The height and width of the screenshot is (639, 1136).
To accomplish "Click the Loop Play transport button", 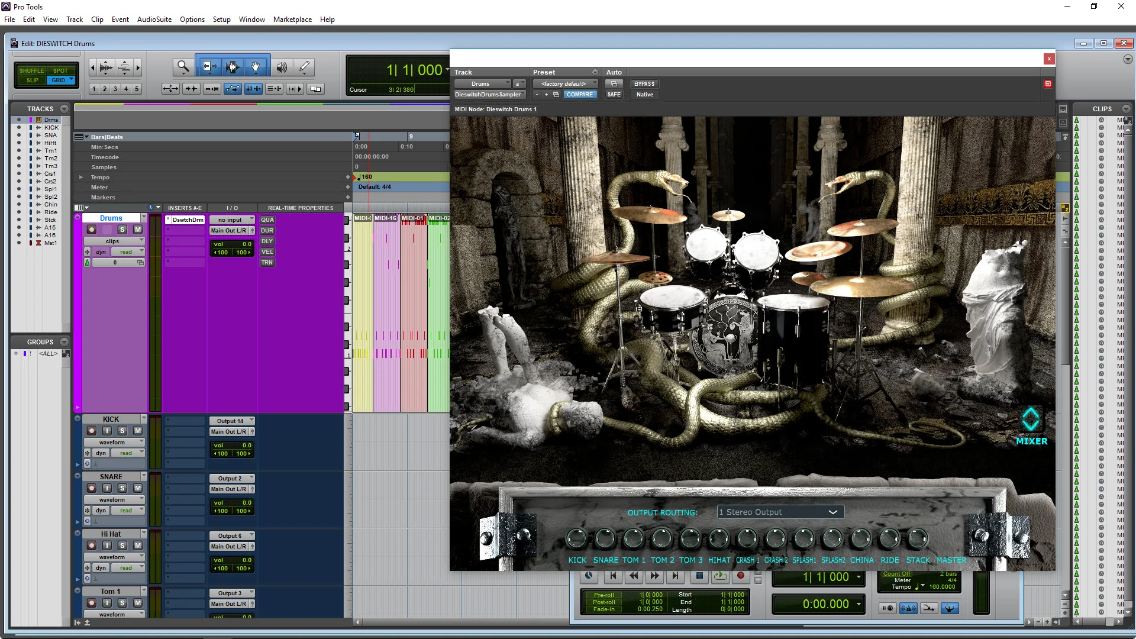I will 720,576.
